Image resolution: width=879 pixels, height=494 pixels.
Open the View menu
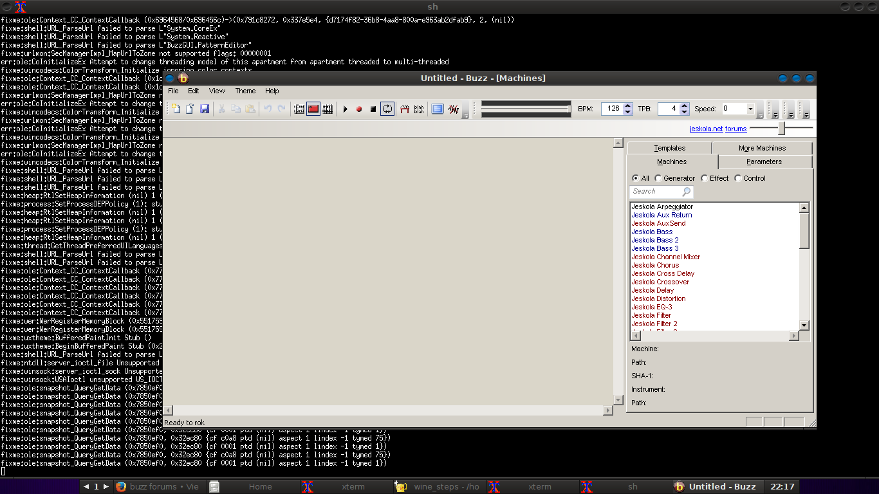point(217,91)
